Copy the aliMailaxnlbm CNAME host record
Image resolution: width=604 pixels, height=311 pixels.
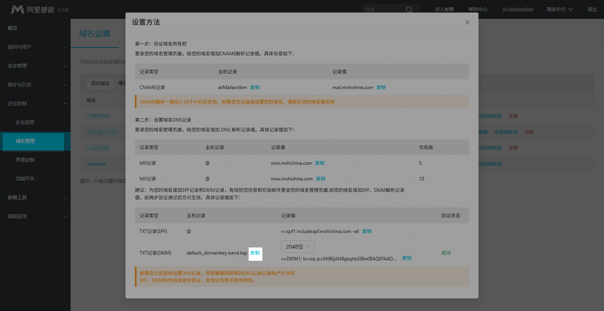255,87
